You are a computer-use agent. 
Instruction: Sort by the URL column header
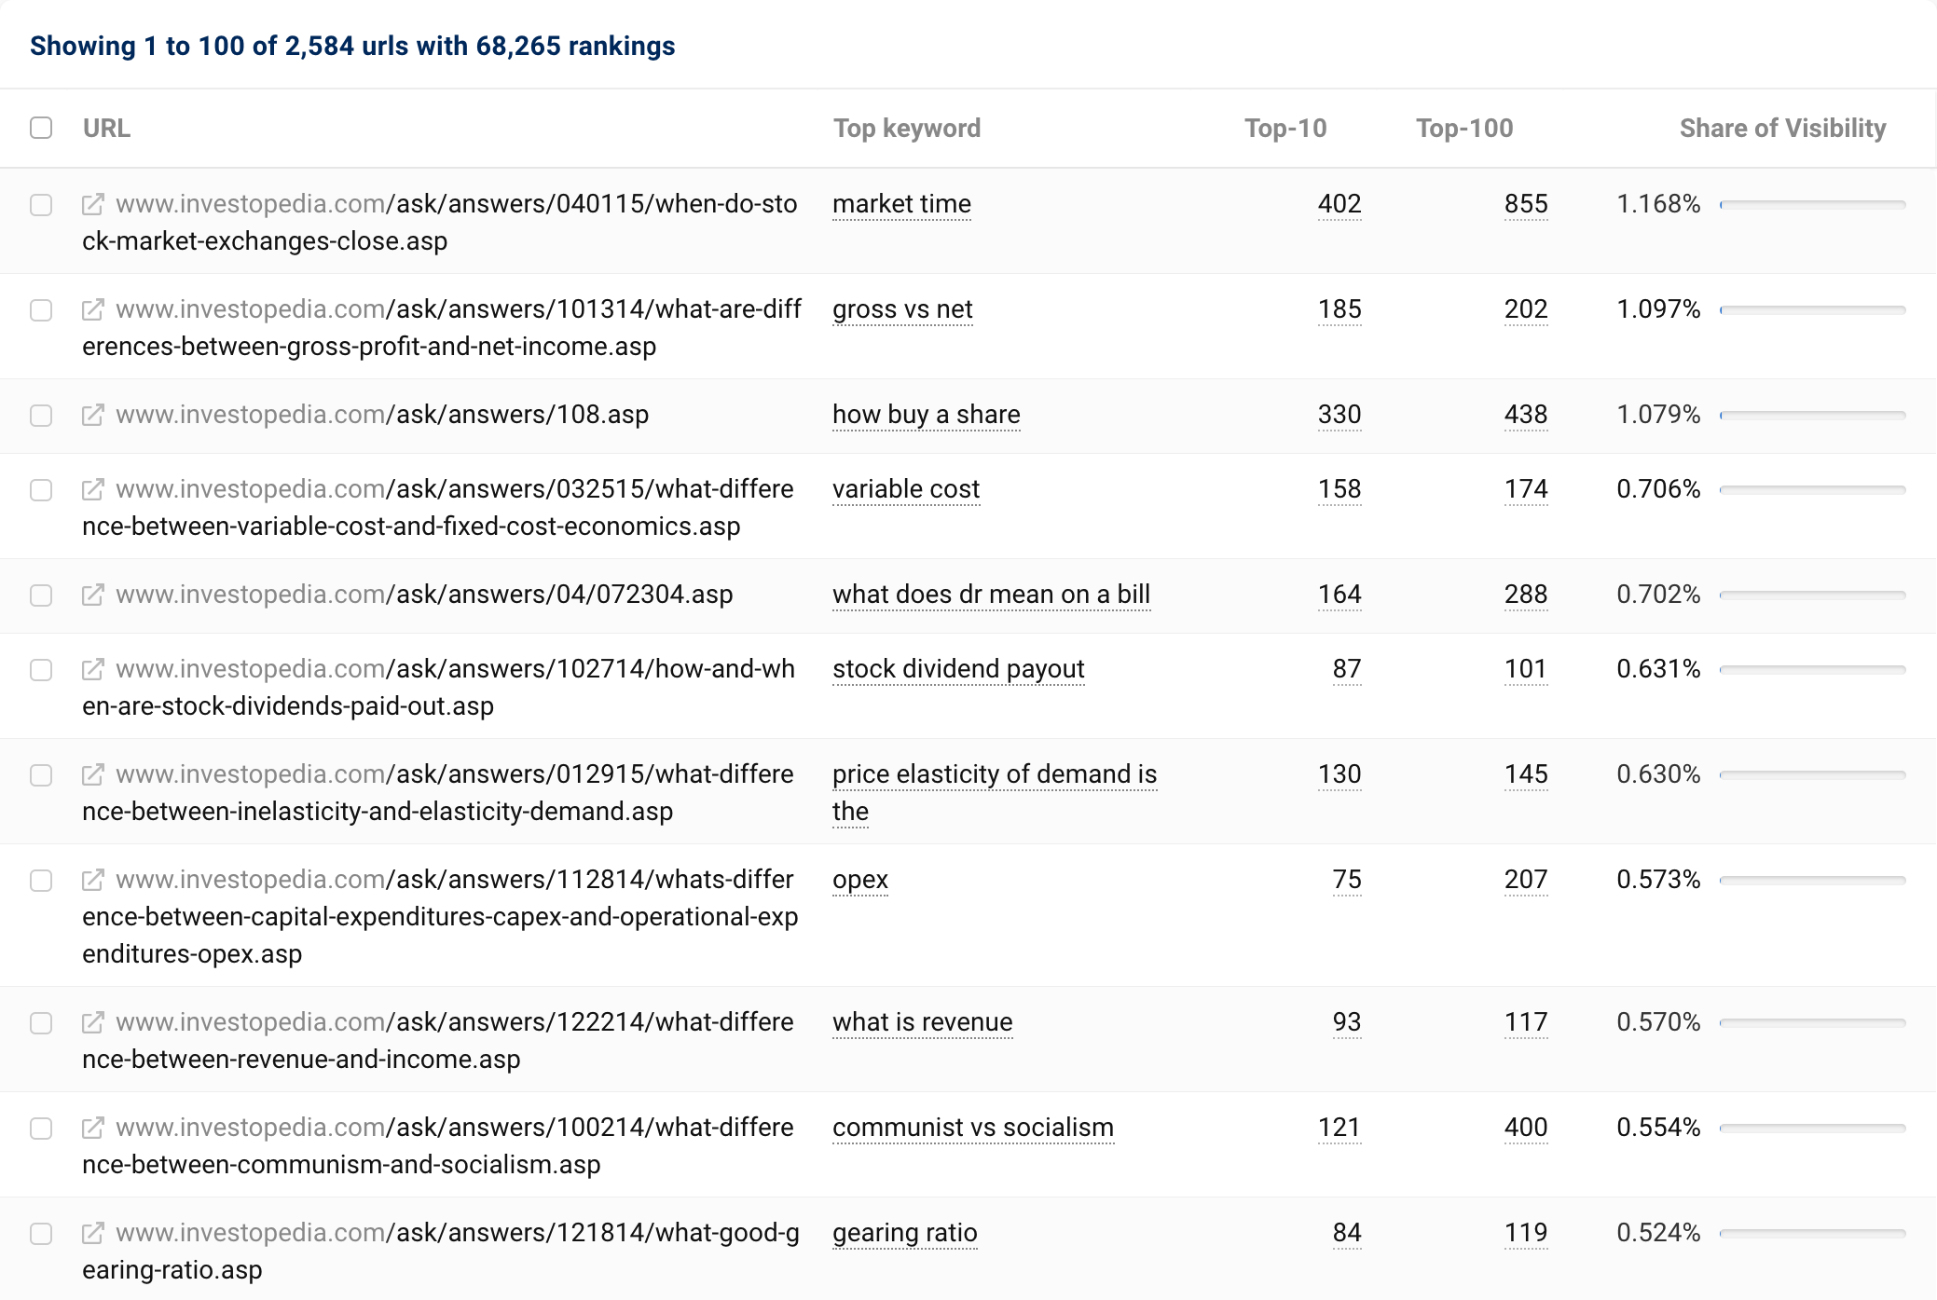click(106, 128)
